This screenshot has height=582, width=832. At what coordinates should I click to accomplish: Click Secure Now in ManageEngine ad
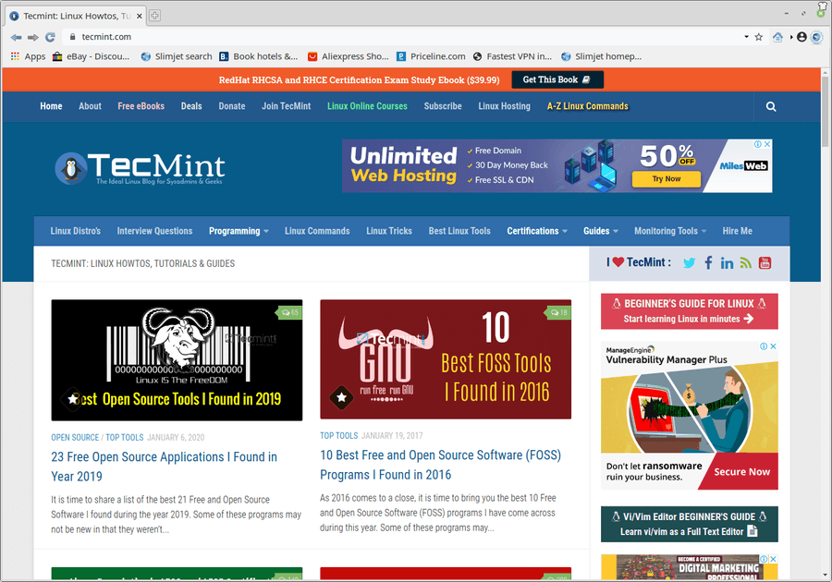click(741, 472)
